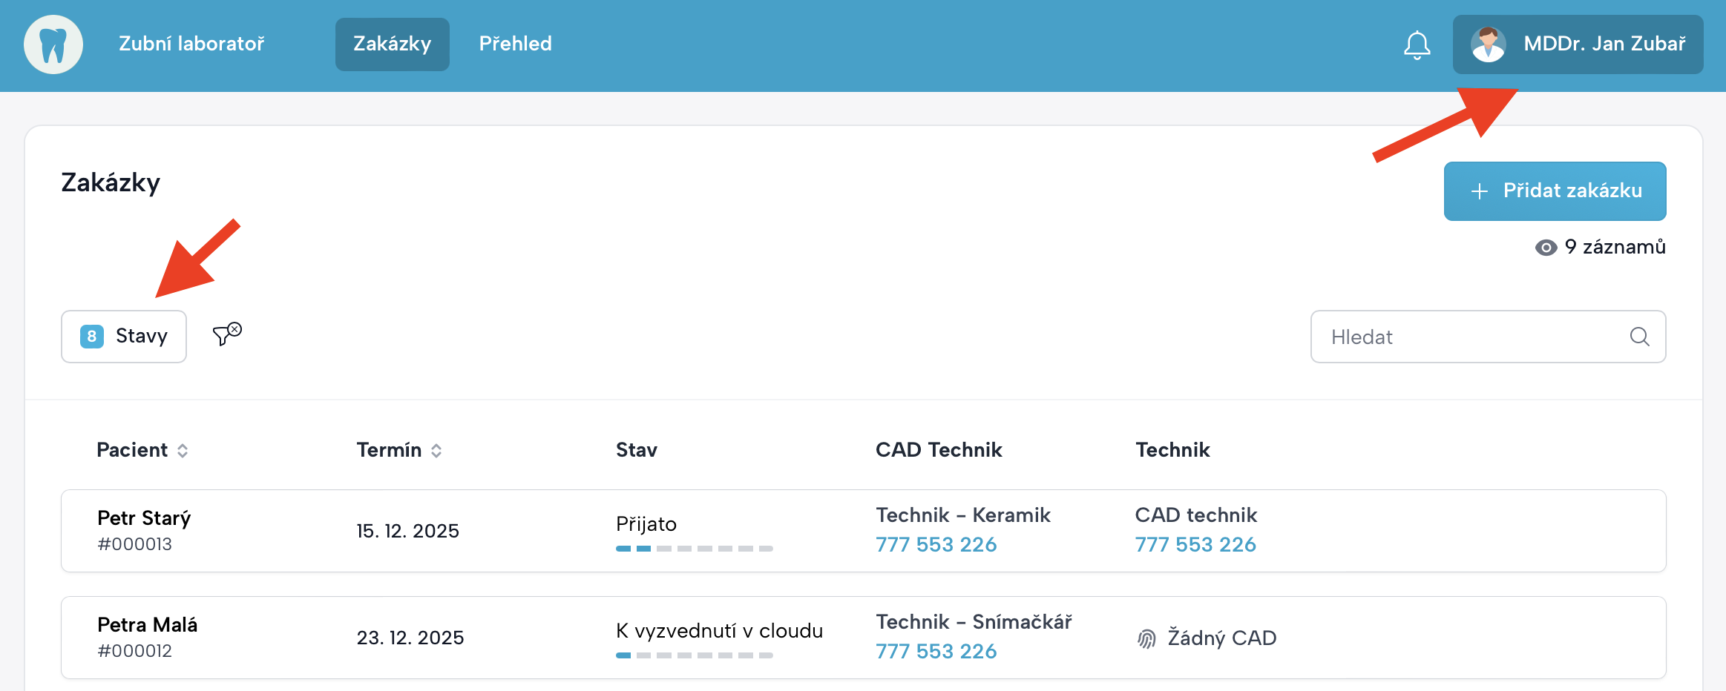This screenshot has width=1726, height=691.
Task: Click the tooth logo icon
Action: point(53,44)
